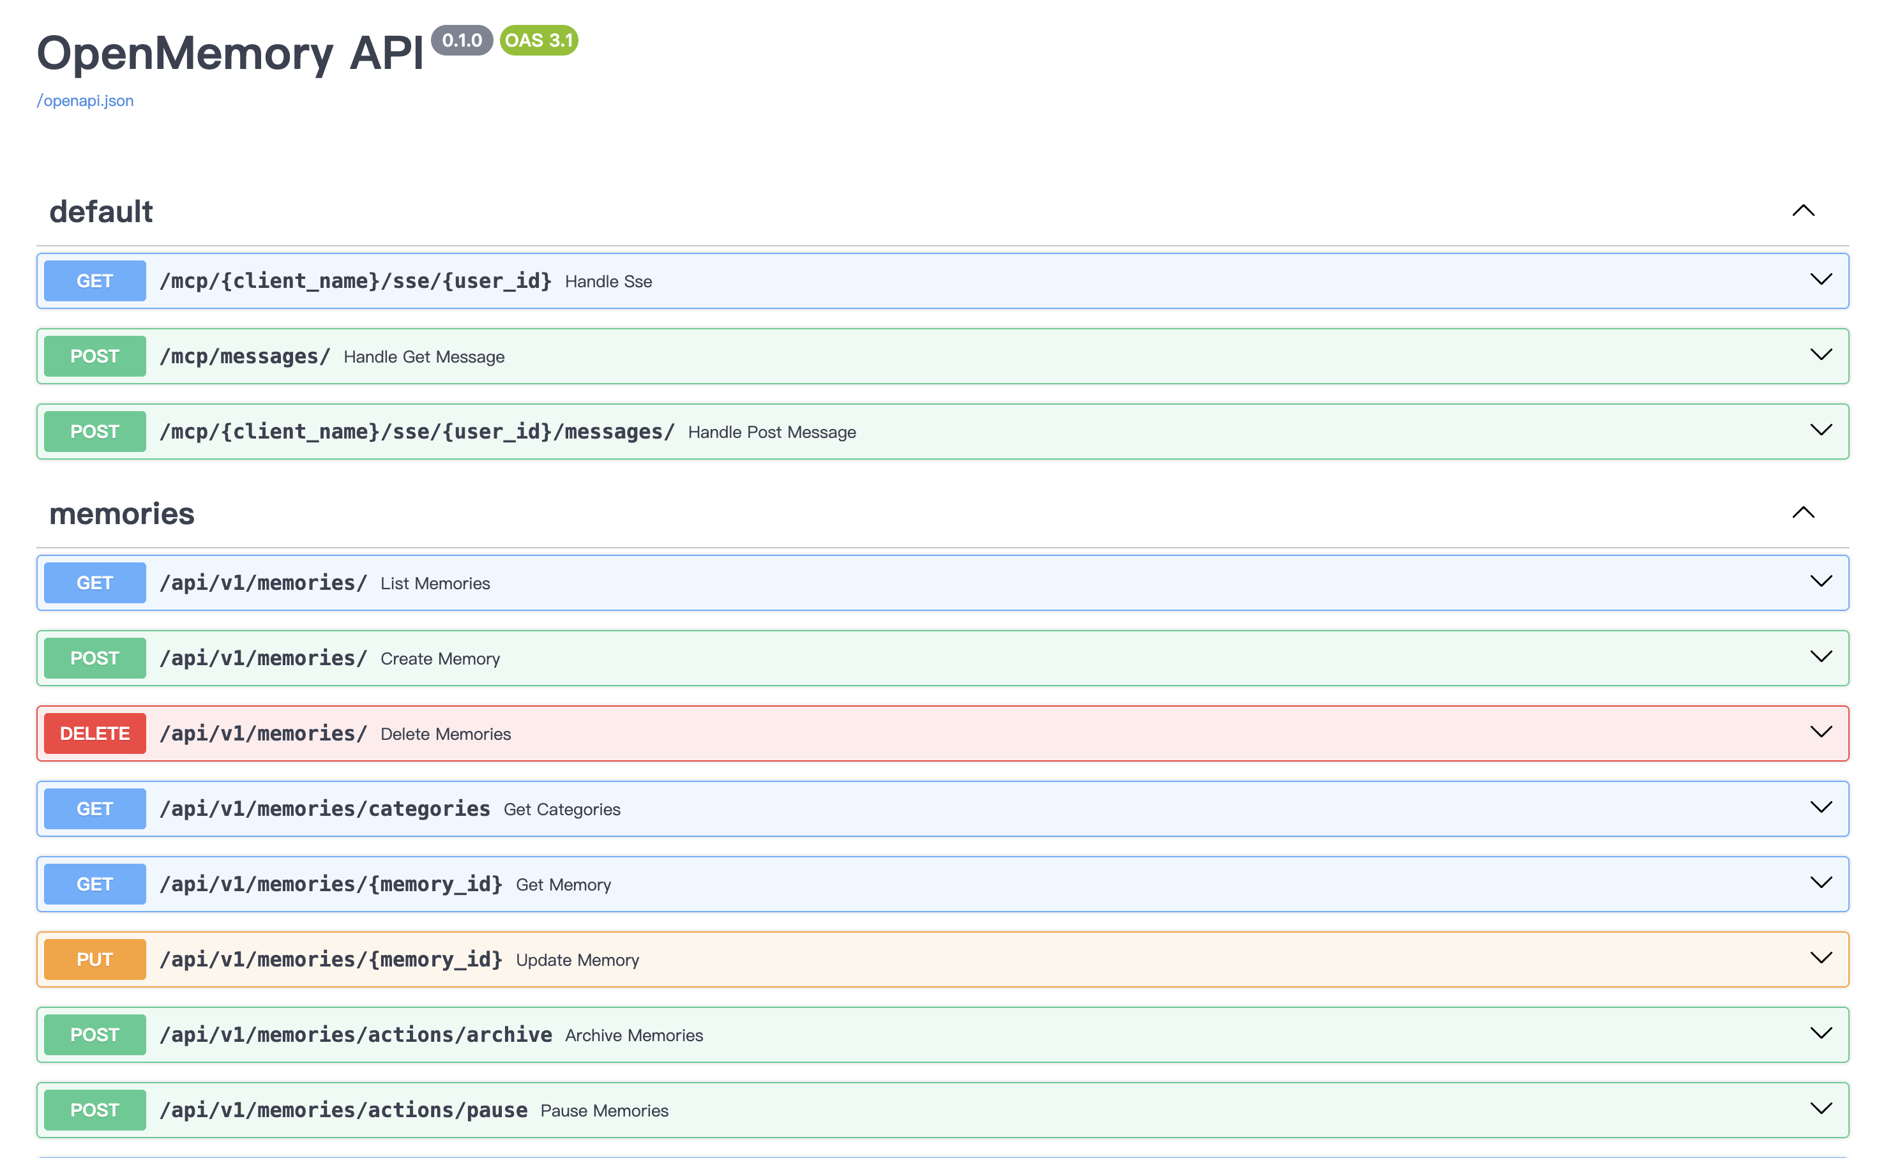This screenshot has width=1886, height=1158.
Task: Click the Get Categories summary text
Action: point(562,809)
